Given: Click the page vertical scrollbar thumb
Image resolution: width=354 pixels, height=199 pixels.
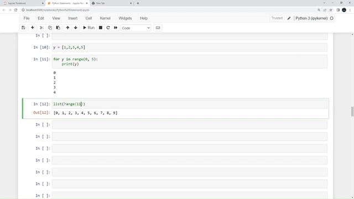Looking at the screenshot, I should 352,112.
